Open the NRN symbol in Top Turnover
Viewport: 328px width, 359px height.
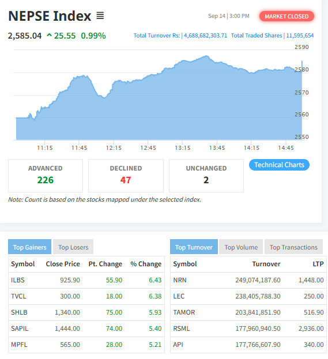tap(180, 280)
